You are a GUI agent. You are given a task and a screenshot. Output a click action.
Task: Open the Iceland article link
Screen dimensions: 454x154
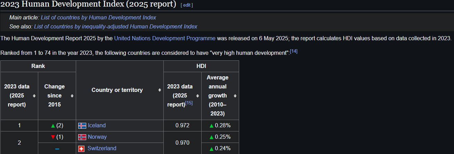pyautogui.click(x=97, y=125)
